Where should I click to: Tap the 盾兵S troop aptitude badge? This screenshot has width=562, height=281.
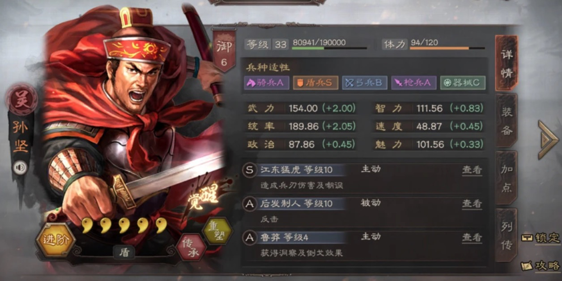pyautogui.click(x=315, y=83)
